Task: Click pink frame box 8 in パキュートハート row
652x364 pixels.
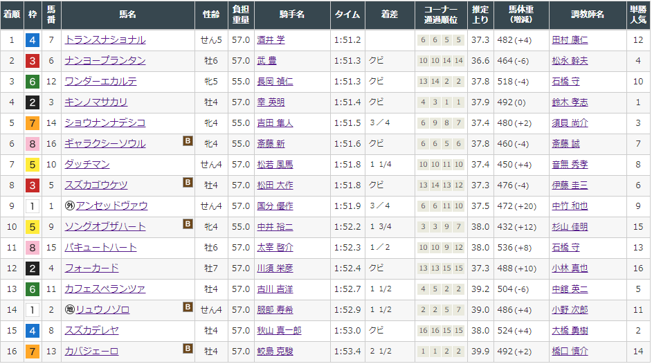Action: click(33, 248)
